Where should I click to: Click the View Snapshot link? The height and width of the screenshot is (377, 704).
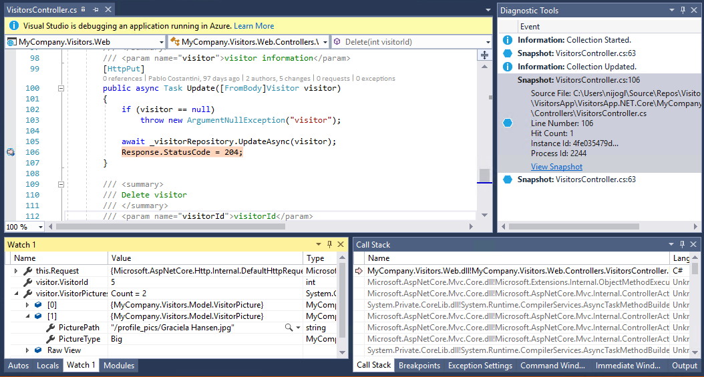(556, 167)
